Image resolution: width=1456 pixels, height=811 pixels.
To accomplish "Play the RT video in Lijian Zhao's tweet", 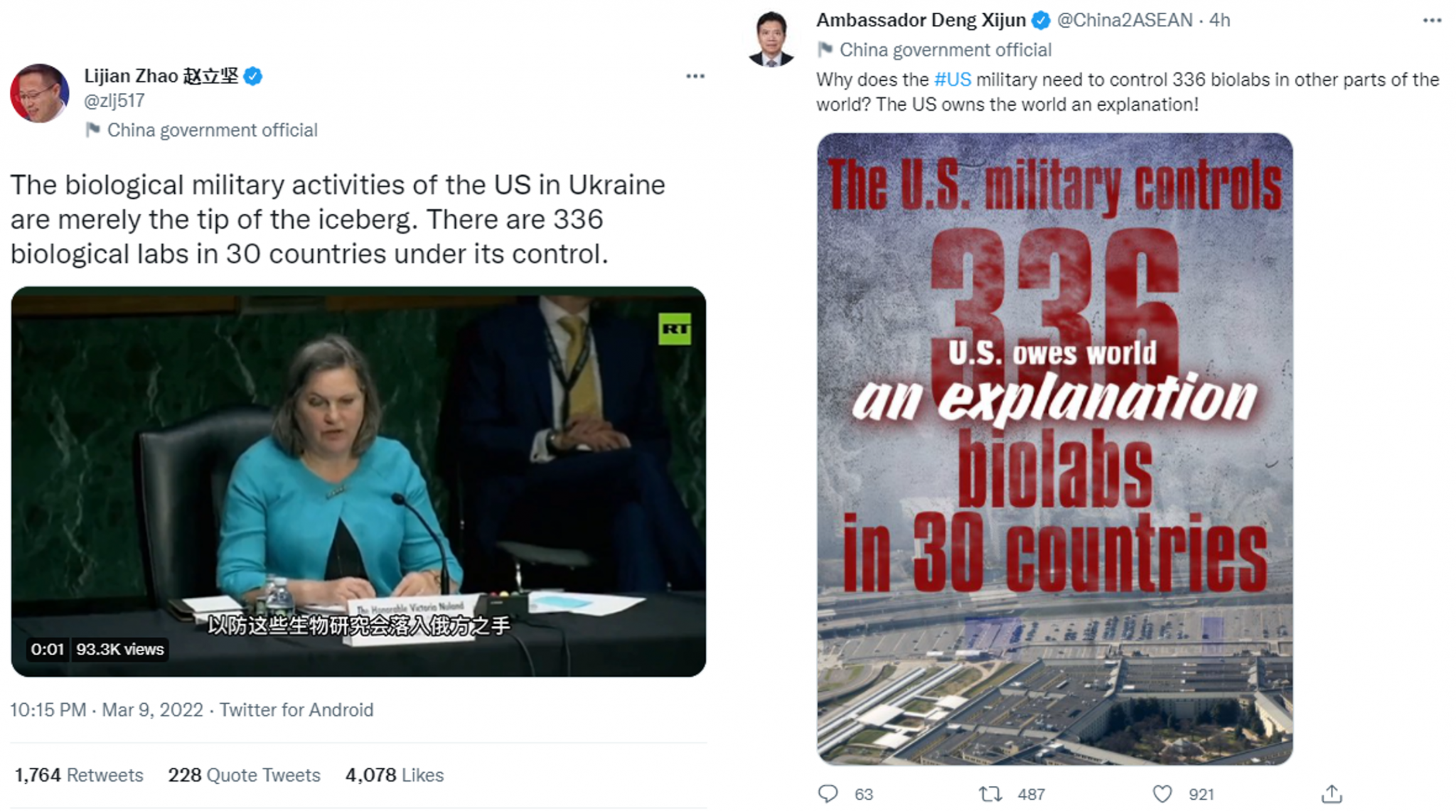I will [x=358, y=481].
